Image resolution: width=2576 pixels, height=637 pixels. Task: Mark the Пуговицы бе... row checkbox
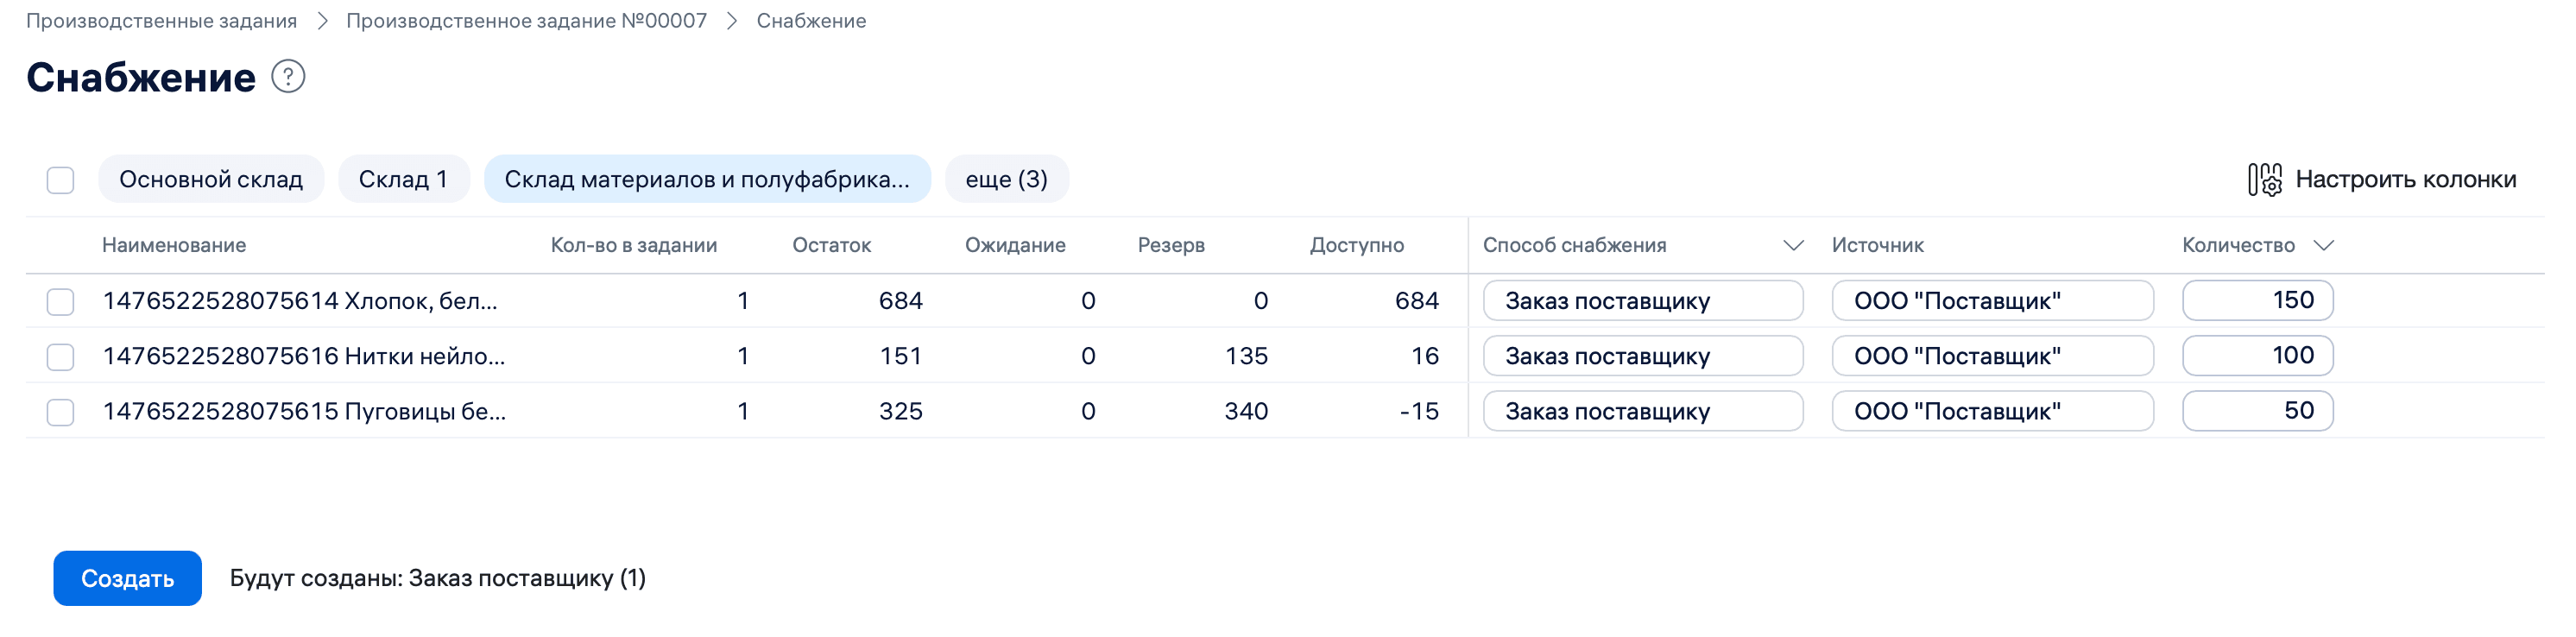click(x=61, y=410)
